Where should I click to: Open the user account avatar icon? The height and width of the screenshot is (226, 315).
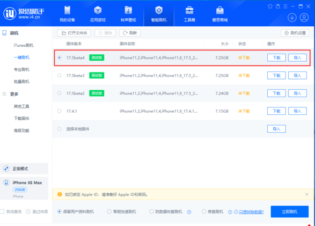pyautogui.click(x=304, y=18)
